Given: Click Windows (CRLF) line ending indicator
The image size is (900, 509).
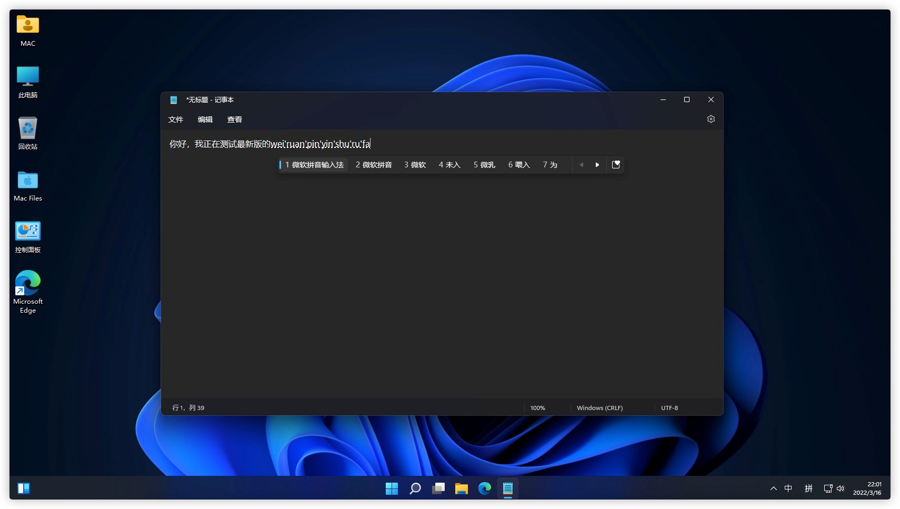Looking at the screenshot, I should (599, 408).
